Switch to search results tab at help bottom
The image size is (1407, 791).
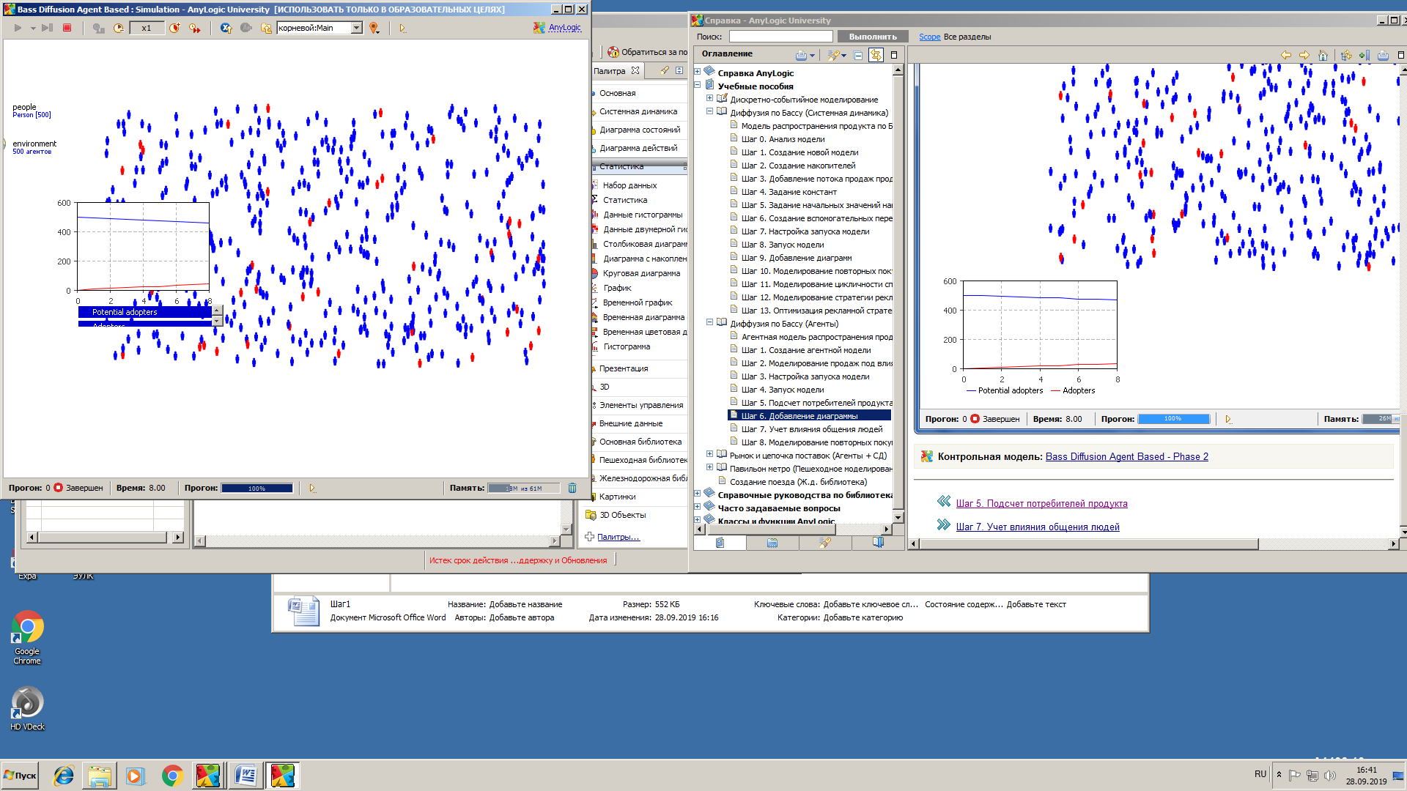click(x=825, y=543)
